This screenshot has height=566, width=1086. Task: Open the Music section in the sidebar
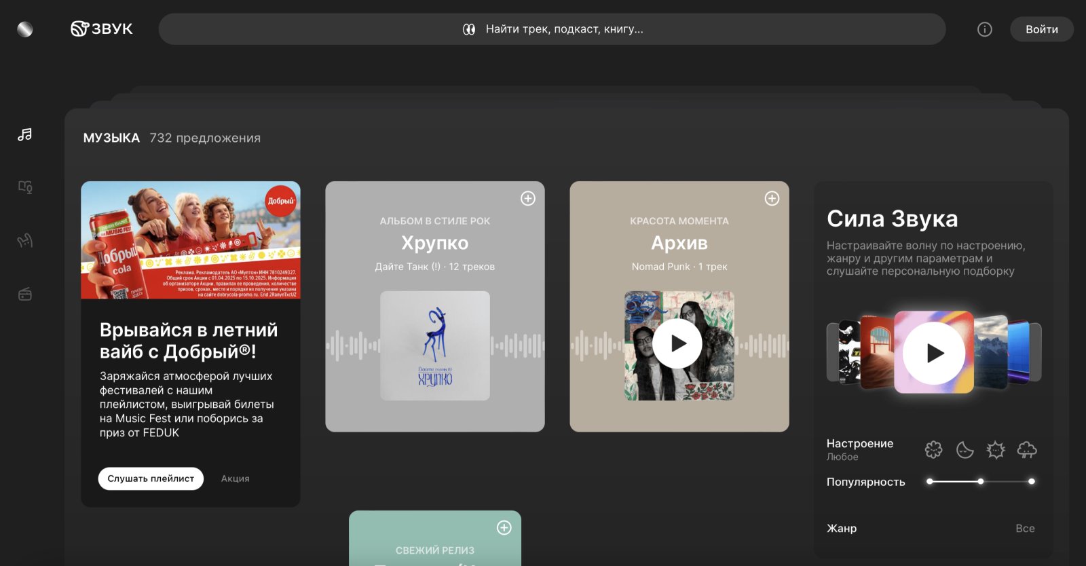[25, 134]
